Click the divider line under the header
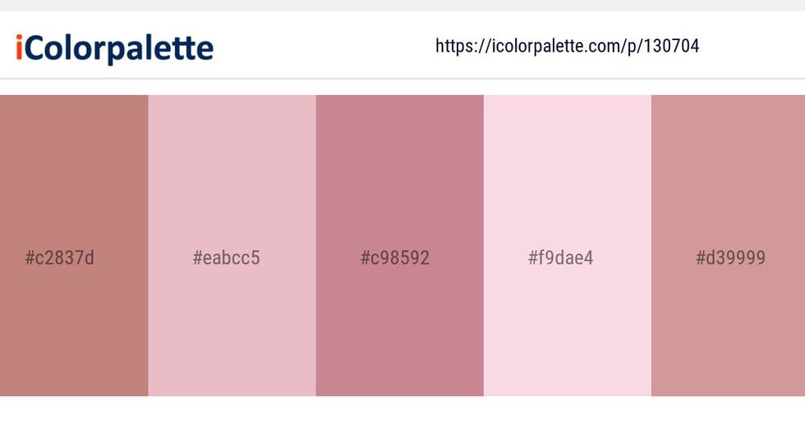Screen dimensions: 805x437 click(402, 79)
